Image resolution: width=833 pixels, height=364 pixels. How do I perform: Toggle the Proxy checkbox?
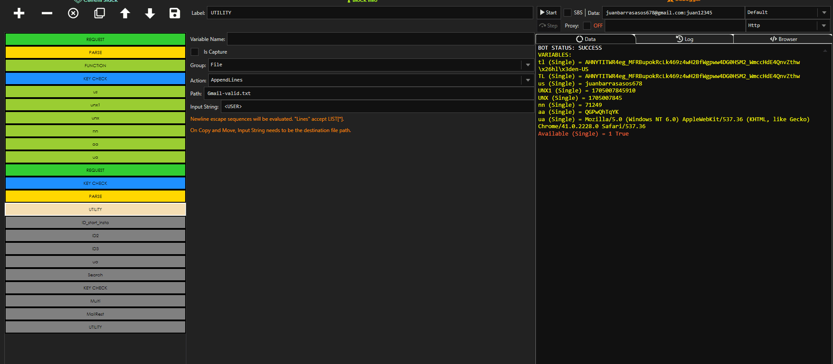pos(587,26)
